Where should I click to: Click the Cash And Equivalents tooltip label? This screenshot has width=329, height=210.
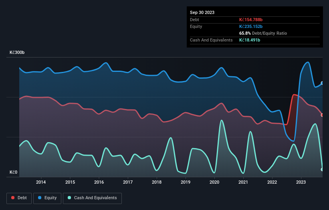[x=211, y=40]
